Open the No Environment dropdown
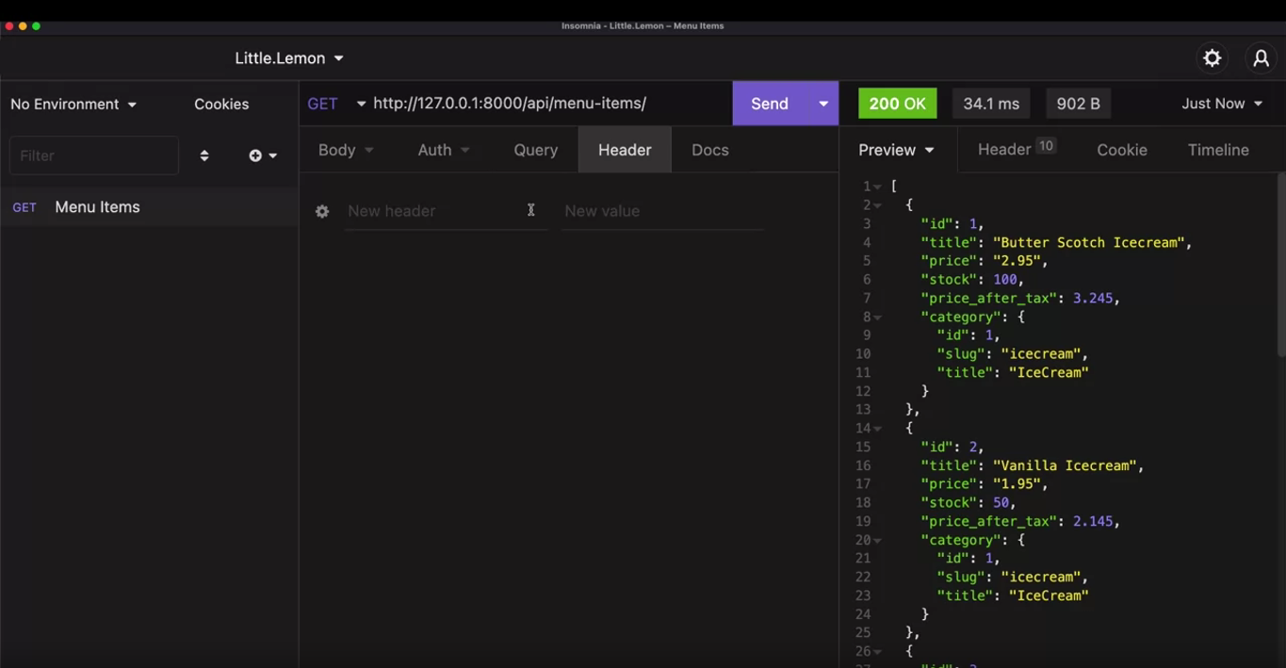This screenshot has height=668, width=1286. pyautogui.click(x=73, y=104)
